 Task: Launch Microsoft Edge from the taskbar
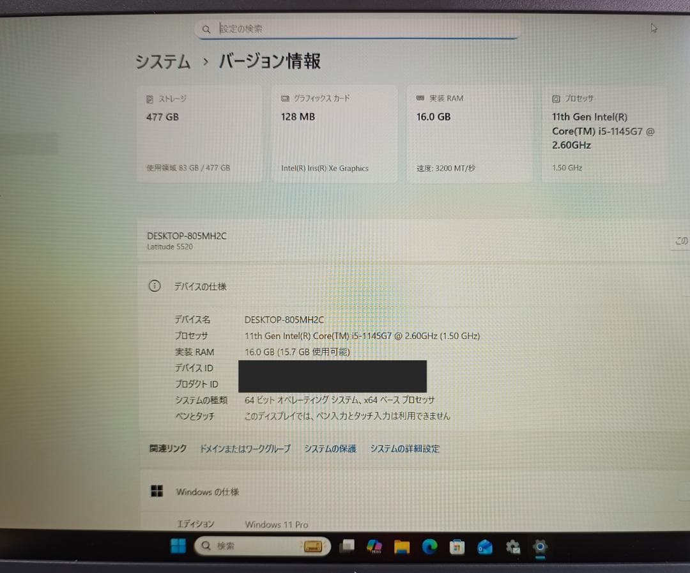pos(429,546)
